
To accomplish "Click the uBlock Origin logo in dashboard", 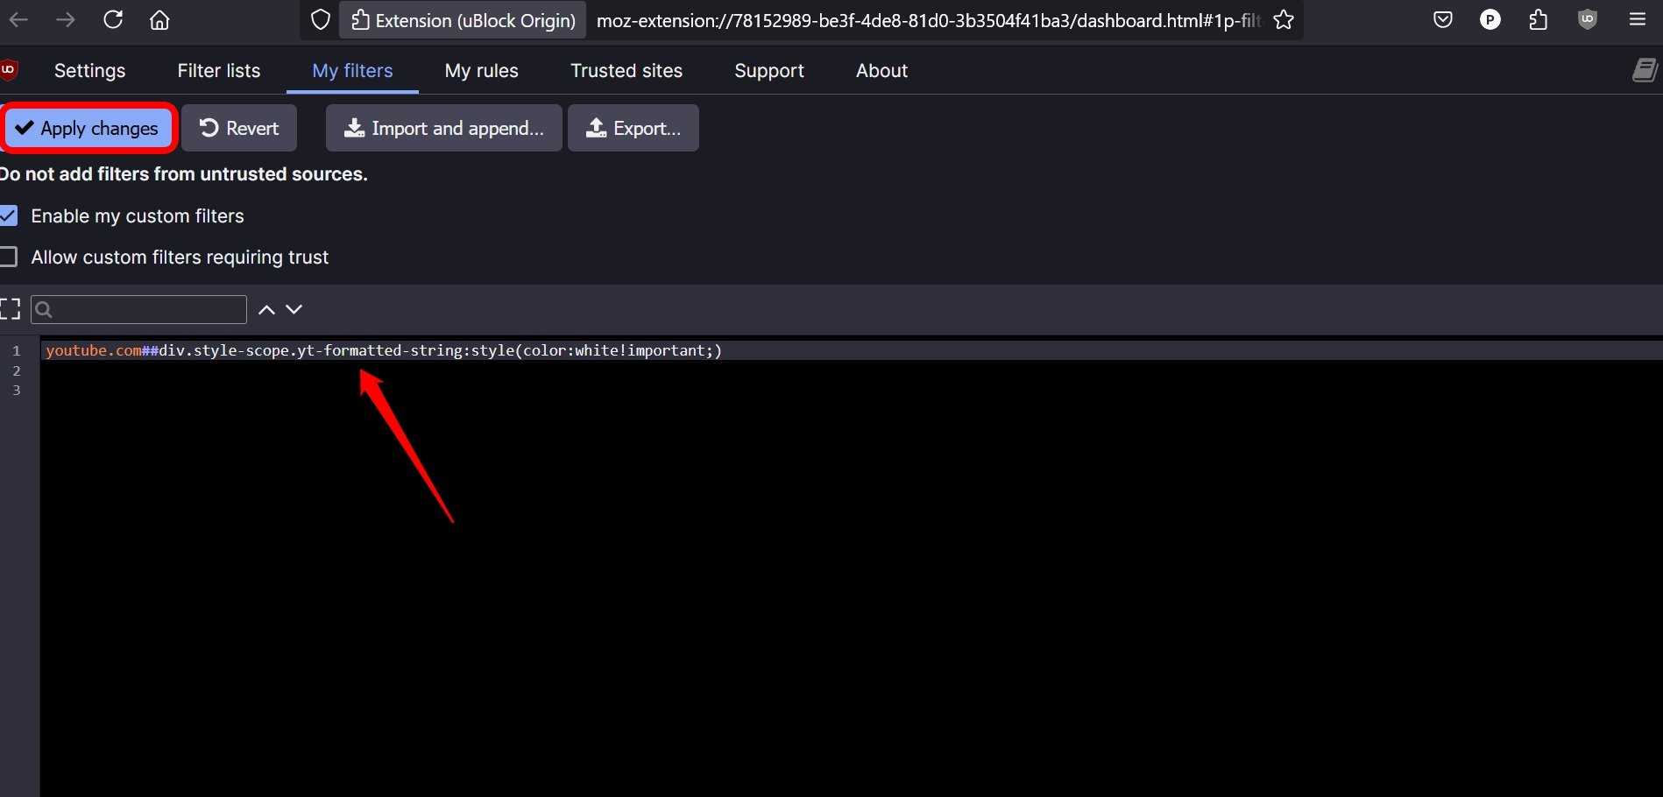I will pyautogui.click(x=8, y=70).
